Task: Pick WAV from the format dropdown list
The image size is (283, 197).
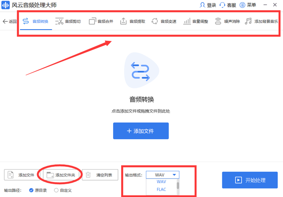Action: (x=161, y=182)
